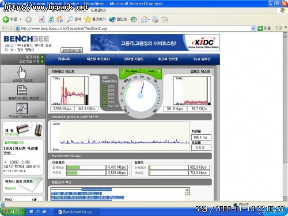Open the Internet weather map tab
Viewport: 288px width, 216px height.
pos(134,59)
